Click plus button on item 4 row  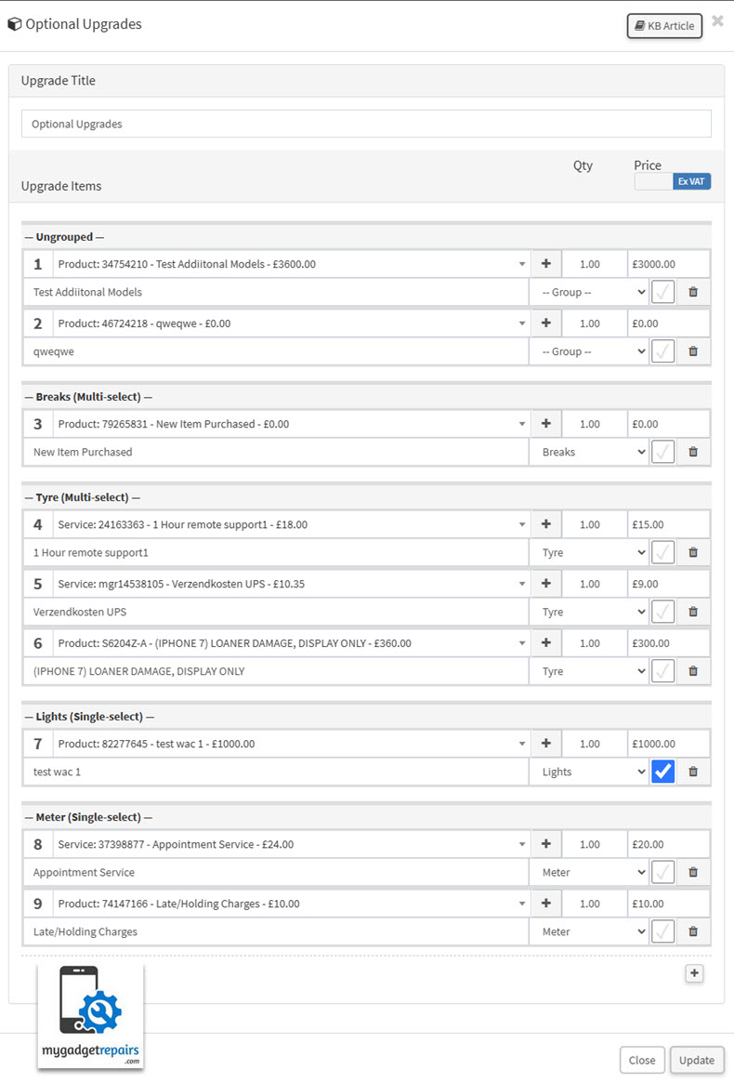(x=545, y=524)
